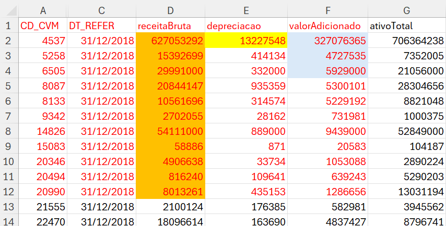
Task: Select the ativoTotal header cell
Action: pyautogui.click(x=406, y=26)
